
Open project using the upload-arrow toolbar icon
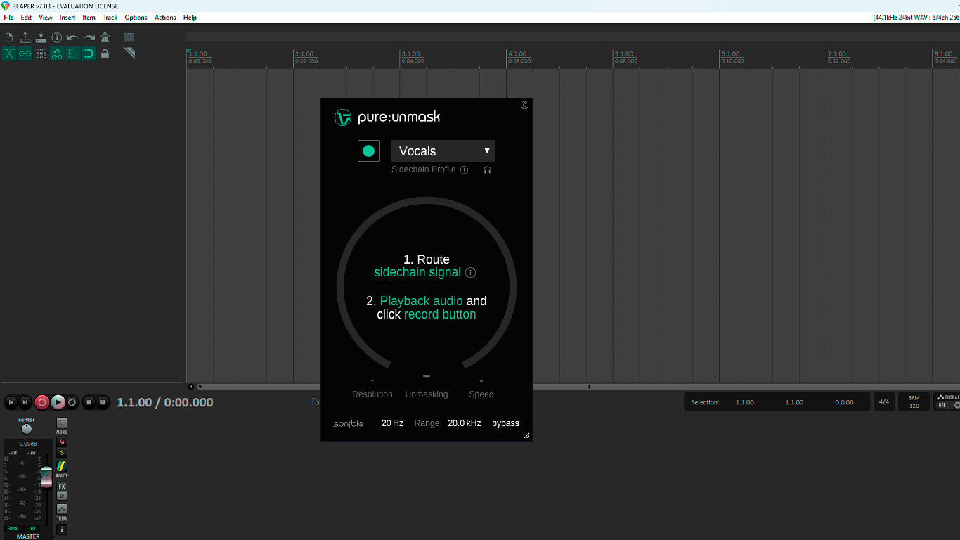[25, 37]
